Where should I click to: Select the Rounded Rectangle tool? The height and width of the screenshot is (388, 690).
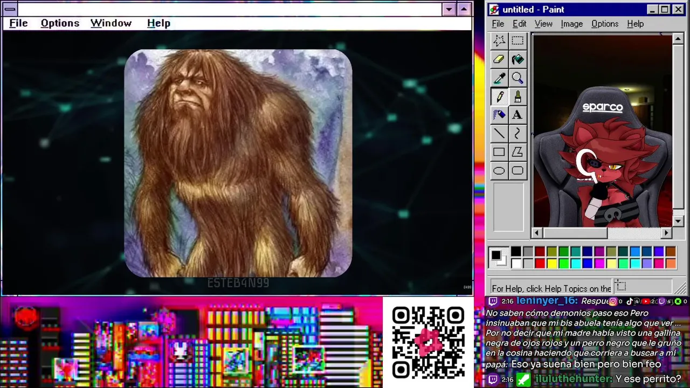coord(517,171)
